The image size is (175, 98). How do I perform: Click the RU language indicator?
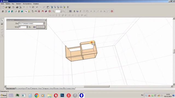tap(142, 95)
